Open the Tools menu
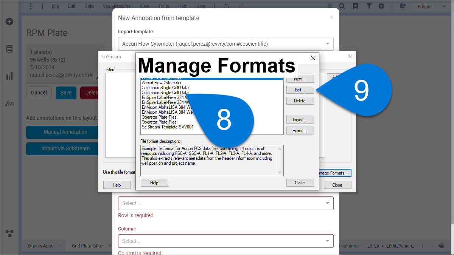The height and width of the screenshot is (255, 454). click(x=163, y=6)
